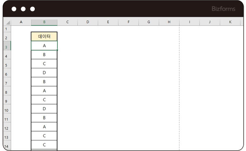Viewport: 246px width, 151px height.
Task: Click the 데이터 header cell
Action: pyautogui.click(x=44, y=36)
